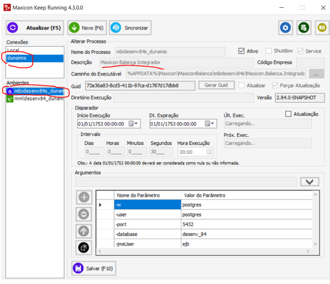Toggle the Service checkbox
Viewport: 330px width, 284px height.
[300, 51]
